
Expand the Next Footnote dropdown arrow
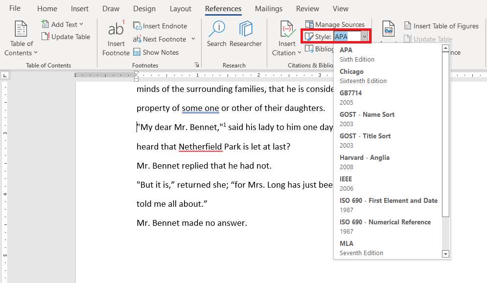(193, 39)
